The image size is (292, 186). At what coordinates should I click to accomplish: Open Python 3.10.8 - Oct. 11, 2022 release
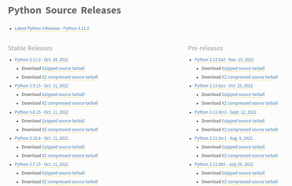point(41,138)
